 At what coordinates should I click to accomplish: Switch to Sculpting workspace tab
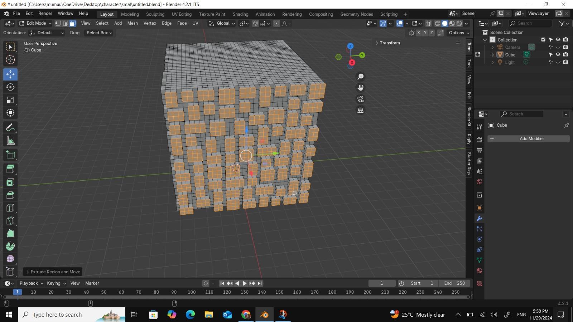point(155,14)
